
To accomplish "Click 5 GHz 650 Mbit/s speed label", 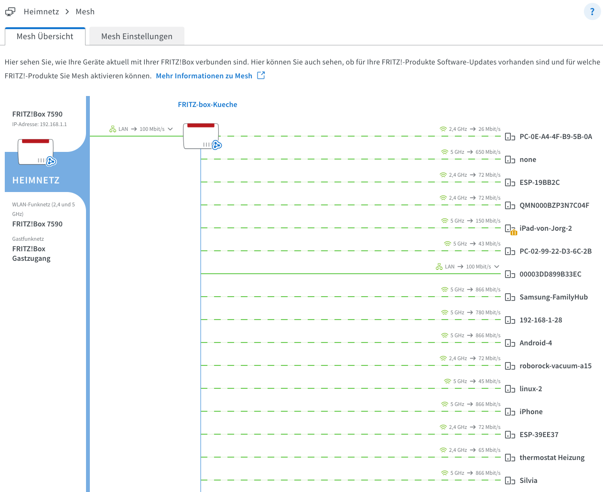I will tap(475, 152).
